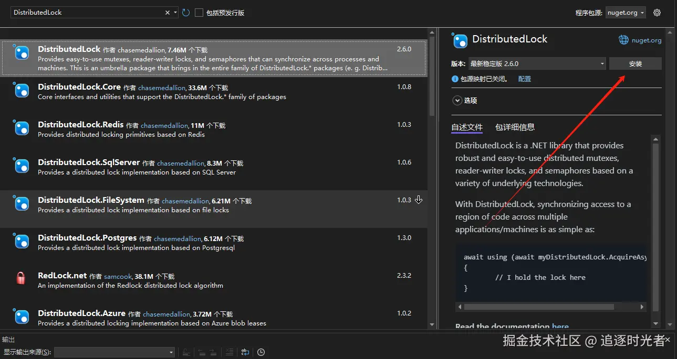Click the DistributedLock.SqlServer package icon
677x359 pixels.
coord(21,166)
